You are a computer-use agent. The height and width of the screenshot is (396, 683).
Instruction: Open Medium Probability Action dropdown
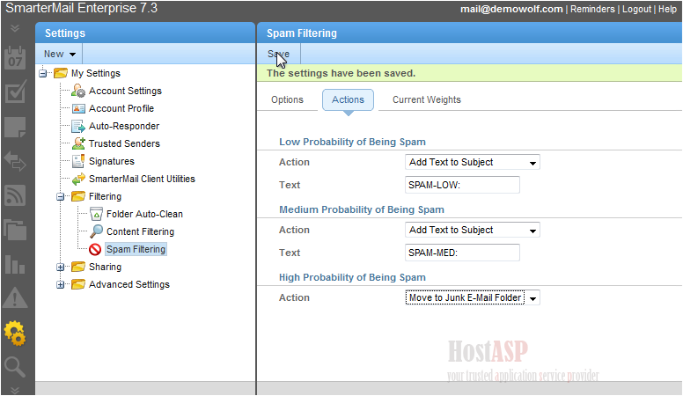[472, 230]
